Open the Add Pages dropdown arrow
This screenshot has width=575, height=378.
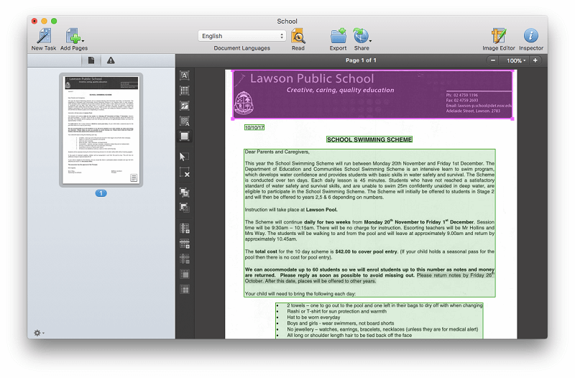pyautogui.click(x=83, y=41)
